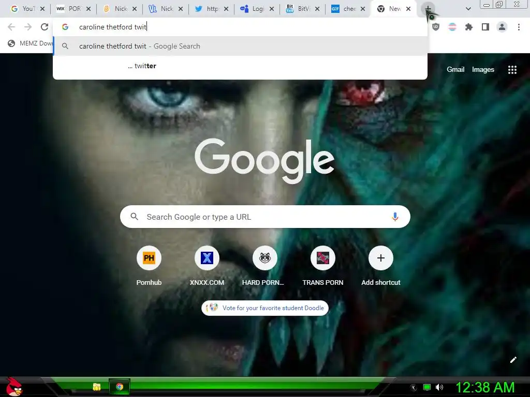This screenshot has width=530, height=397.
Task: Switch to the Twitter 'http' tab
Action: 212,9
